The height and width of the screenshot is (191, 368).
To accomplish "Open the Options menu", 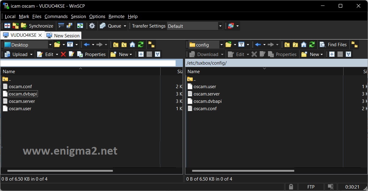I will pyautogui.click(x=97, y=17).
